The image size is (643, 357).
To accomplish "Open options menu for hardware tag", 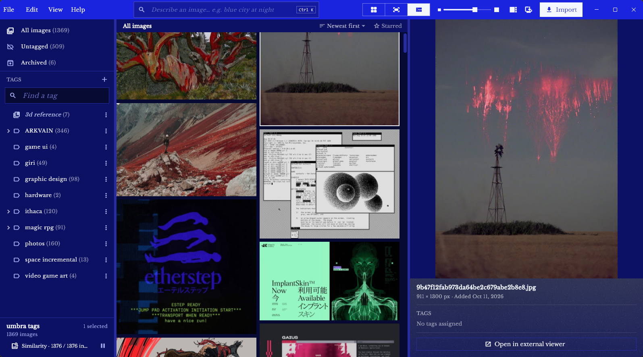I will 106,195.
